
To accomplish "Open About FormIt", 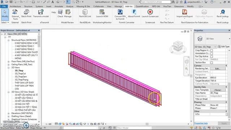I will tap(134, 14).
